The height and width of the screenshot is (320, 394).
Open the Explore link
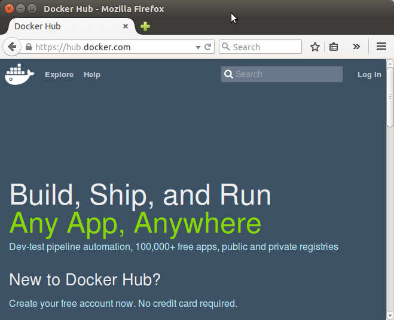pos(59,75)
